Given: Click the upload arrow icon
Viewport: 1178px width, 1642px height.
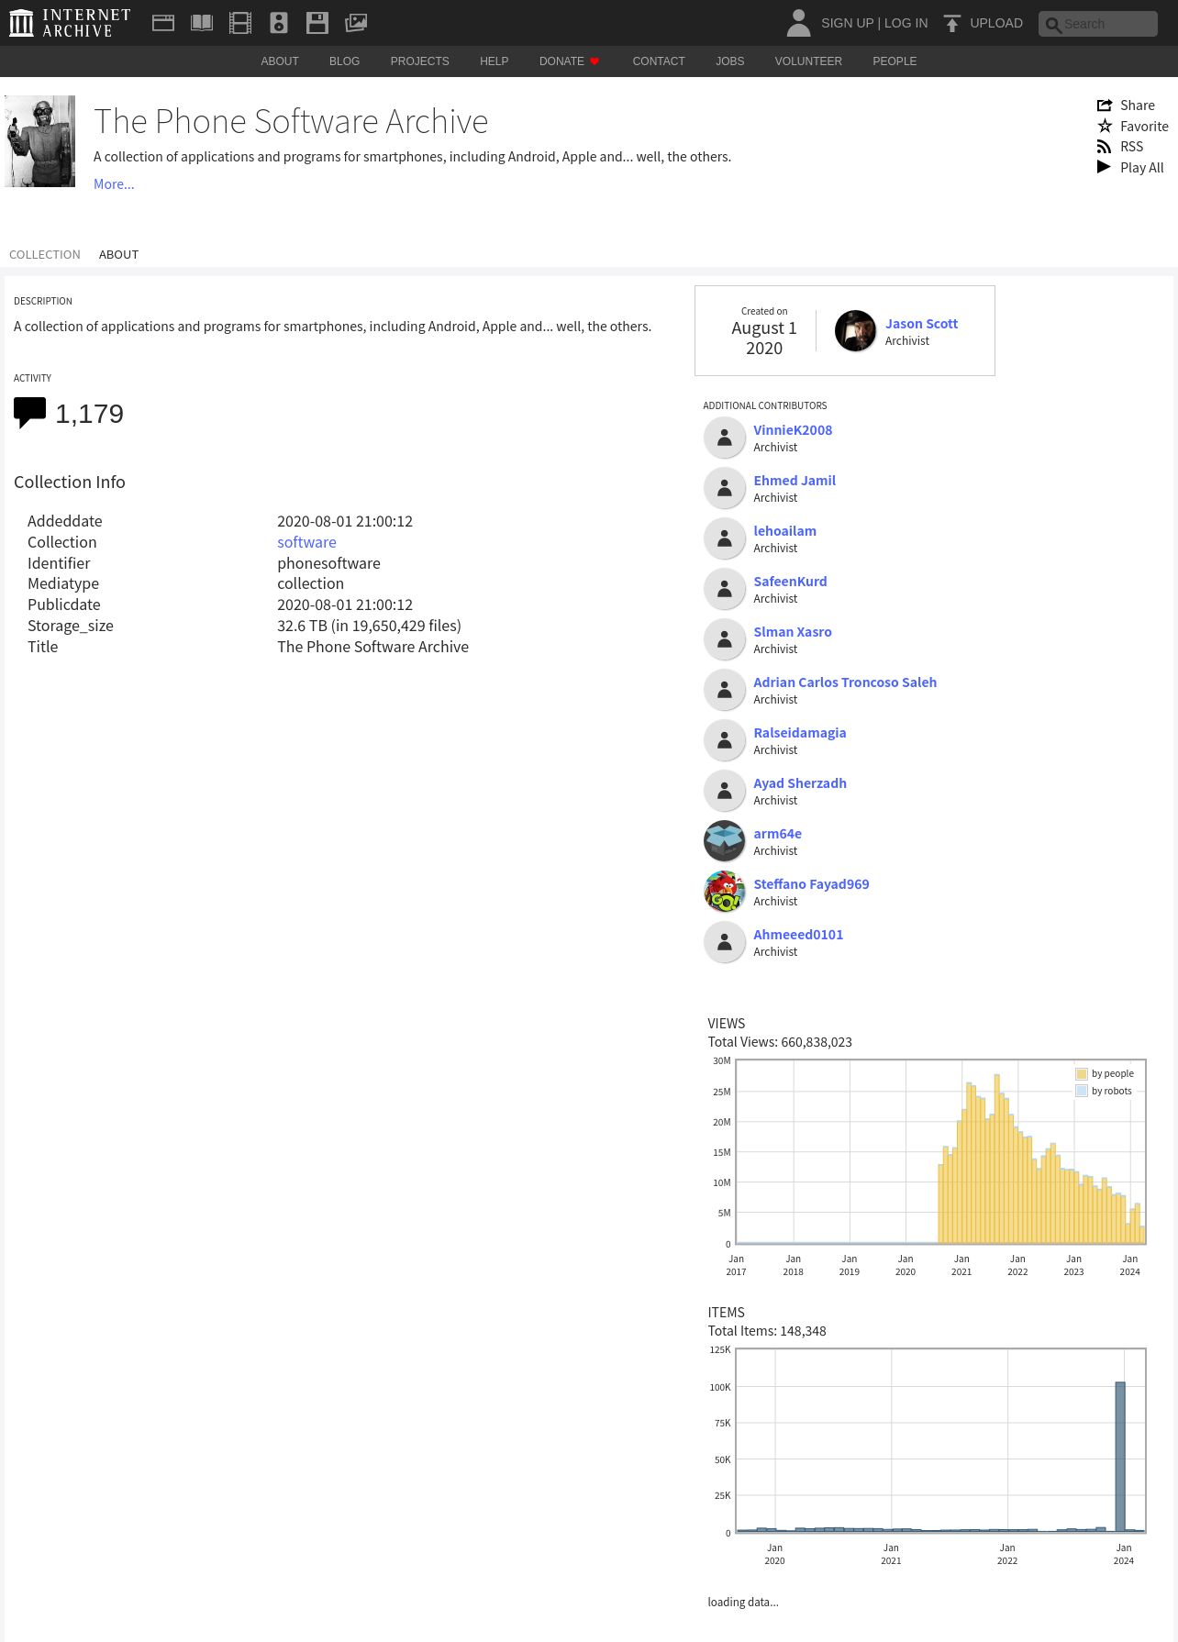Looking at the screenshot, I should [952, 23].
